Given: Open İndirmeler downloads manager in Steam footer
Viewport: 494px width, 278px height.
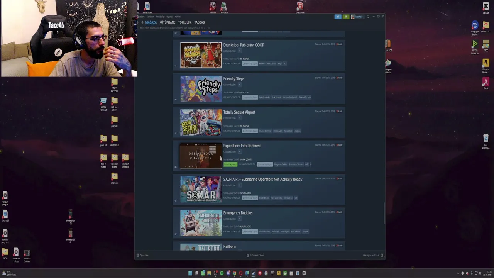Looking at the screenshot, I should (255, 255).
